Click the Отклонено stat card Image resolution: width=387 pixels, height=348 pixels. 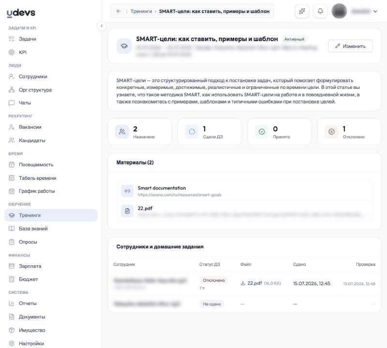(349, 131)
